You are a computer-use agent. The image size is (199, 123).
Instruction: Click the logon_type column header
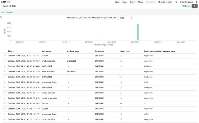[x=125, y=51]
